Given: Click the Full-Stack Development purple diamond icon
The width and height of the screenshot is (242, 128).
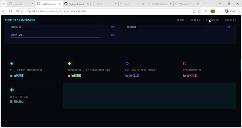Looking at the screenshot, I should 127,63.
